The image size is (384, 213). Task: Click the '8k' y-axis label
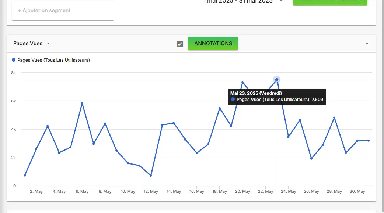[14, 73]
